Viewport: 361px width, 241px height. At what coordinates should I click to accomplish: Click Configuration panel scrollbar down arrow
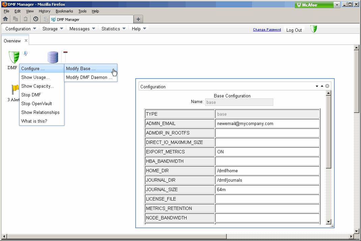[329, 222]
